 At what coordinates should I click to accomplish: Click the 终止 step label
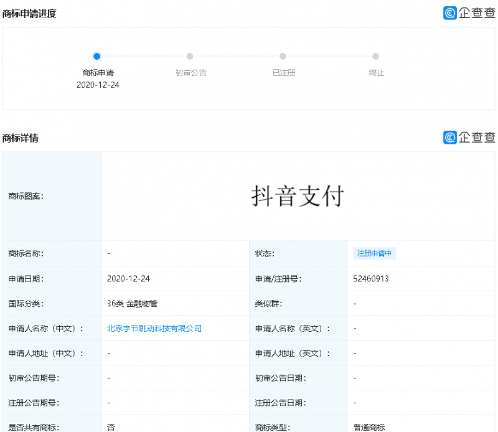pos(377,73)
